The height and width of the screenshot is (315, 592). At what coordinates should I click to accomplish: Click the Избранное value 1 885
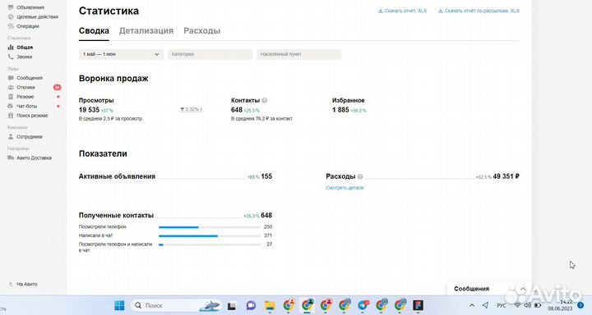click(340, 110)
